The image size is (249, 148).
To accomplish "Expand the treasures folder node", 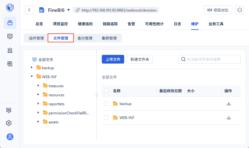I will coord(38,85).
